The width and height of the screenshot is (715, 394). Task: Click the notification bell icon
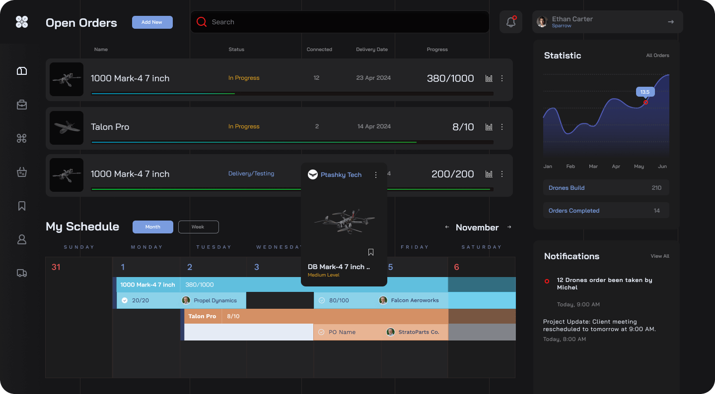click(x=510, y=22)
